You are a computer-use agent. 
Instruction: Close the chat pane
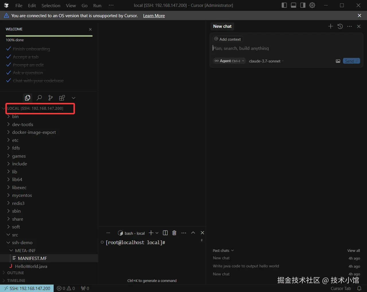point(359,26)
